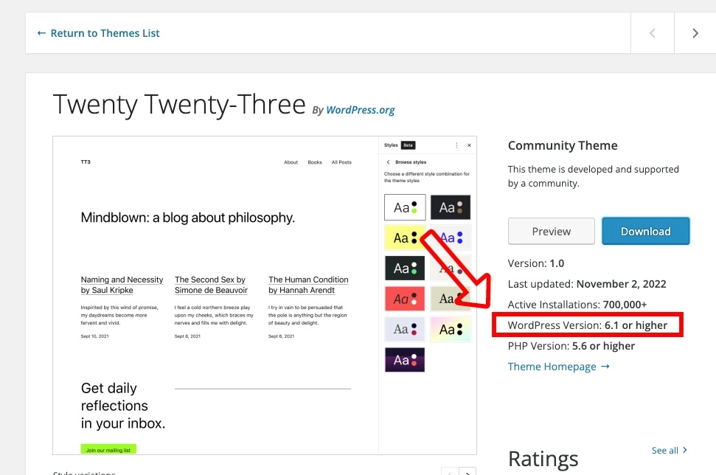Open the Books menu item
The width and height of the screenshot is (716, 475).
tap(315, 162)
